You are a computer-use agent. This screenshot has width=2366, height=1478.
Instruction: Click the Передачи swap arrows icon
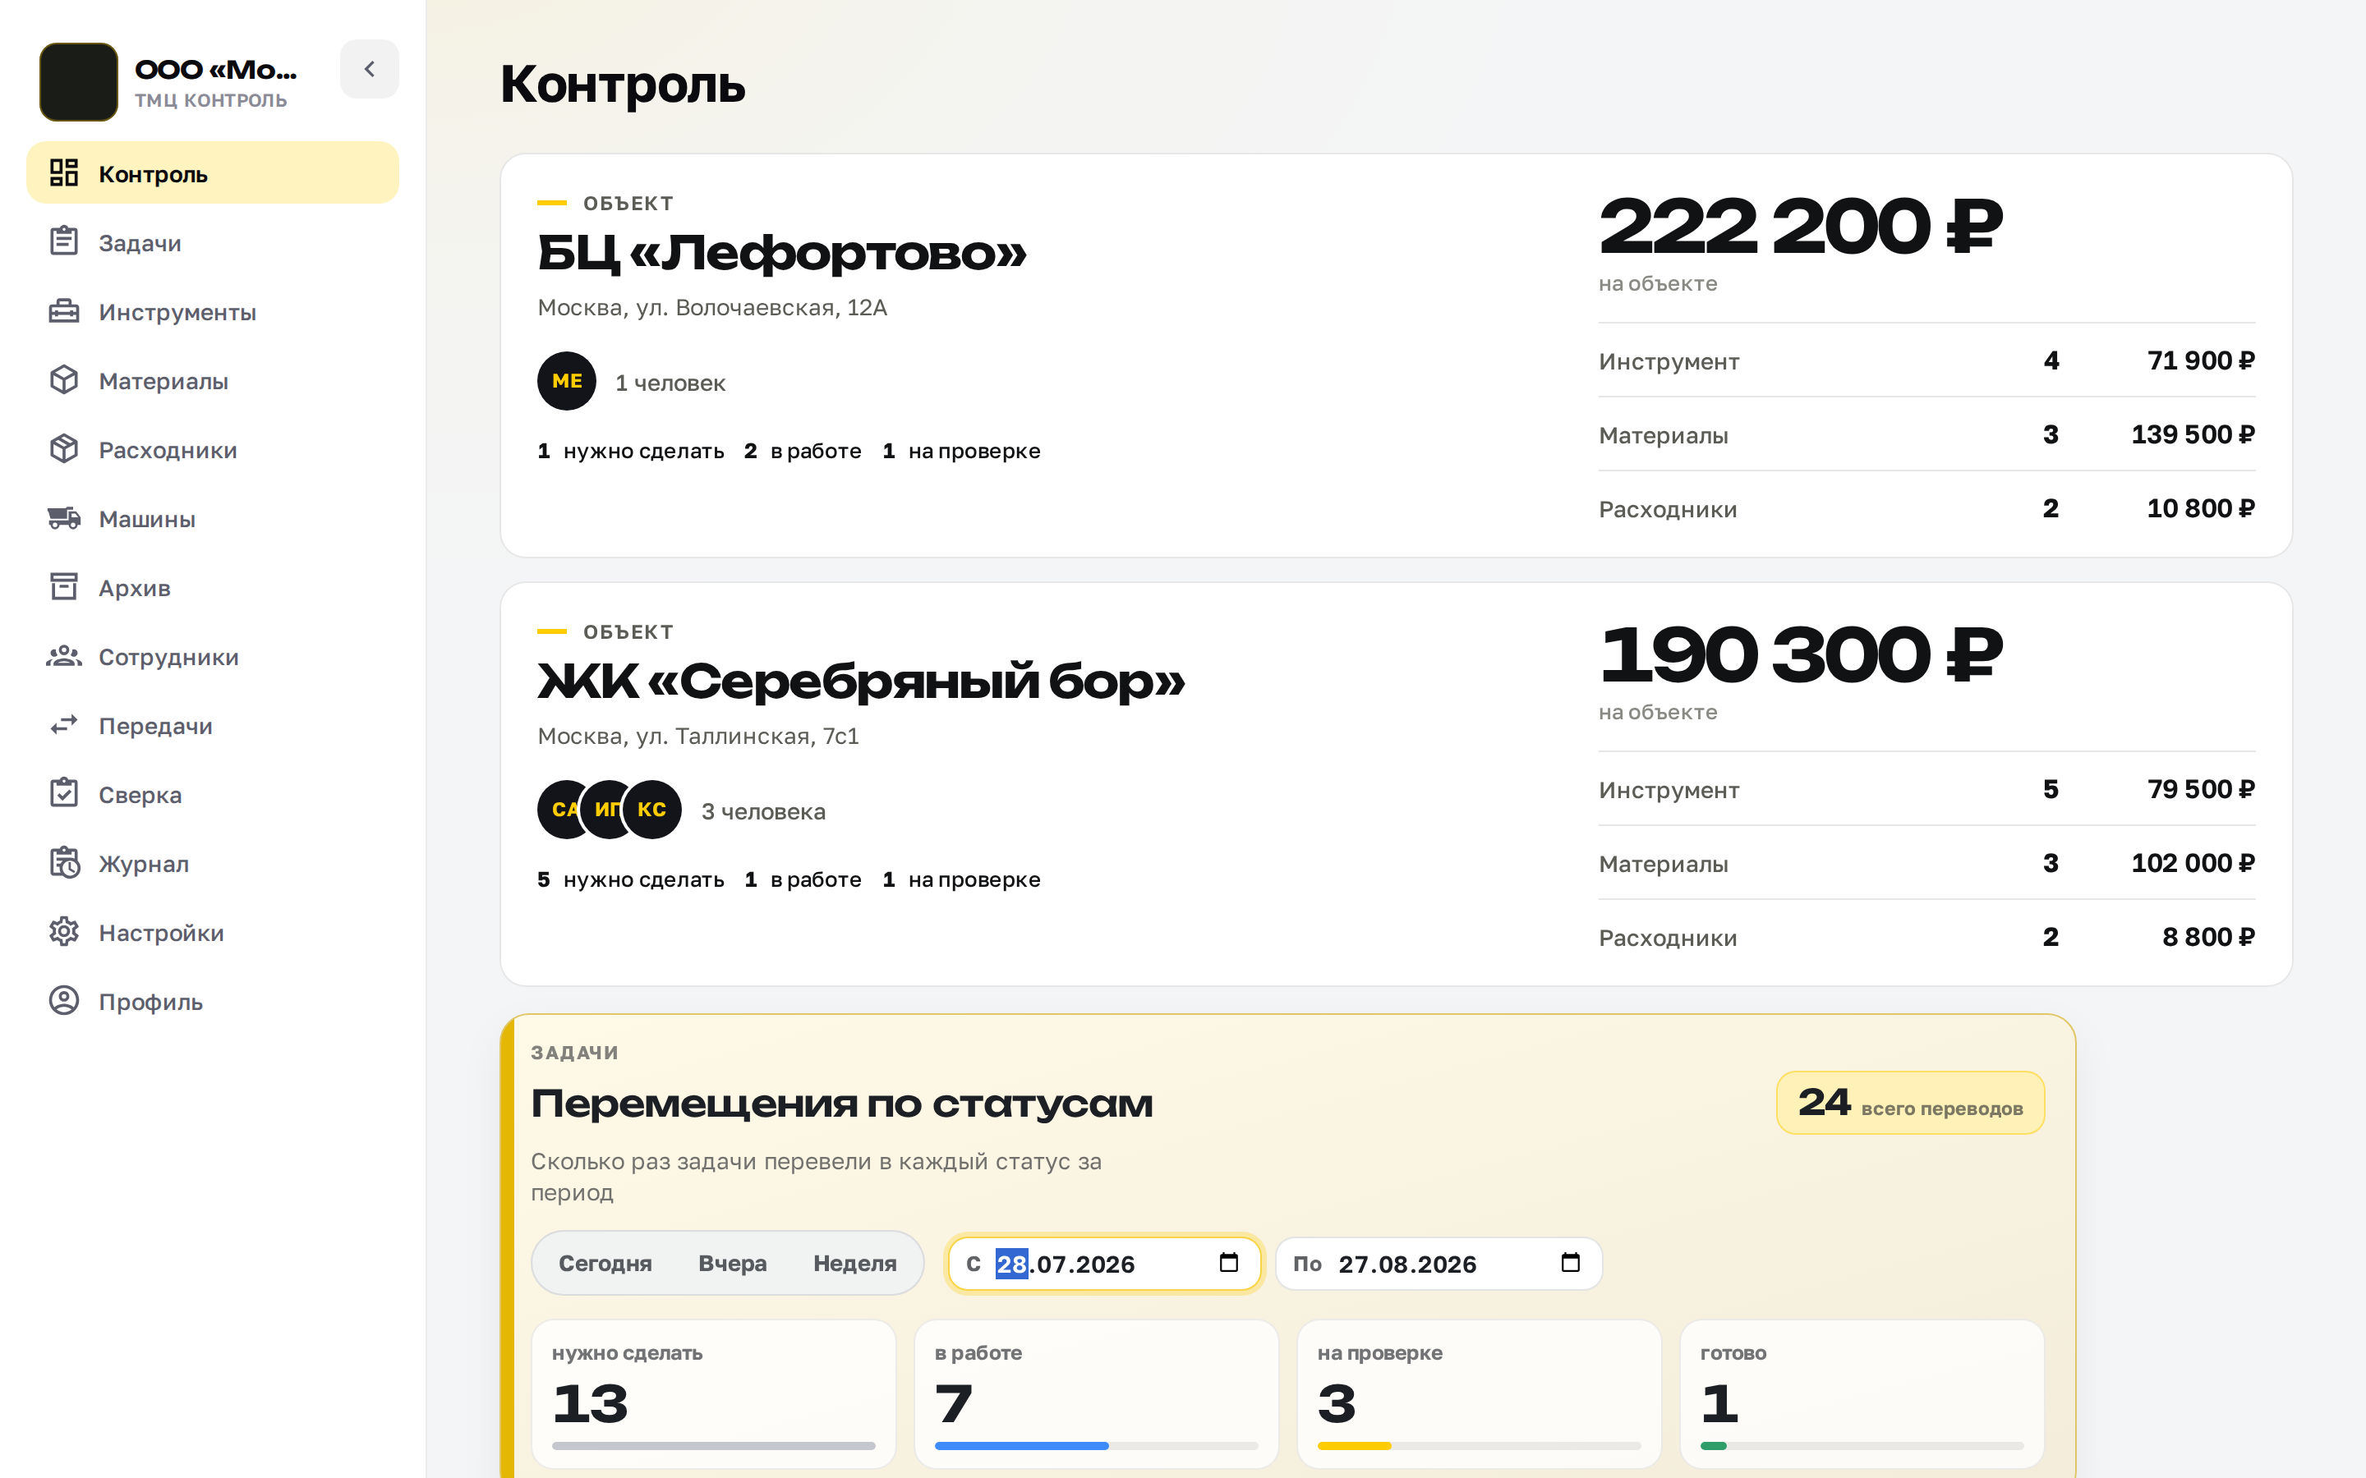tap(63, 725)
